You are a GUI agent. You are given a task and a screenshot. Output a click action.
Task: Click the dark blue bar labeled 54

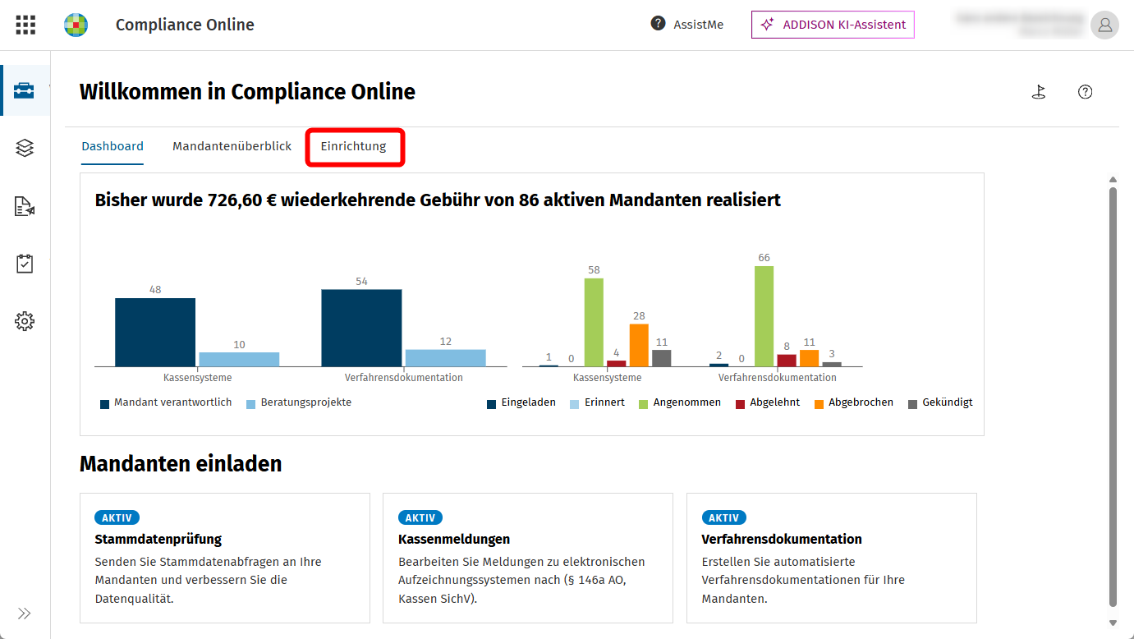point(361,328)
